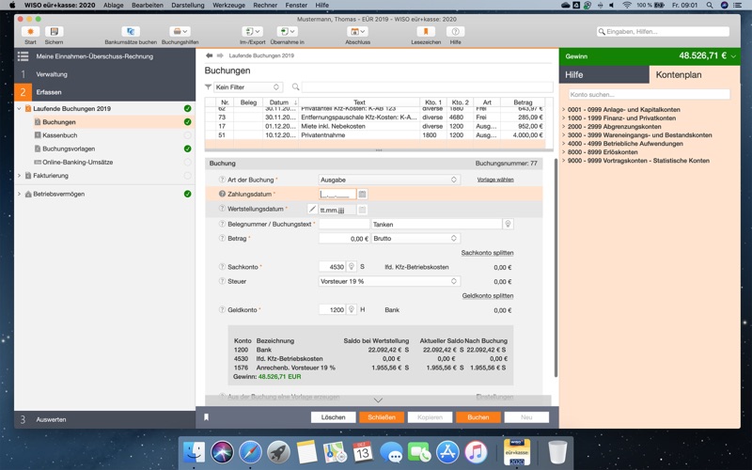Click the forward arrow in breadcrumb bar
The height and width of the screenshot is (470, 752).
click(220, 55)
